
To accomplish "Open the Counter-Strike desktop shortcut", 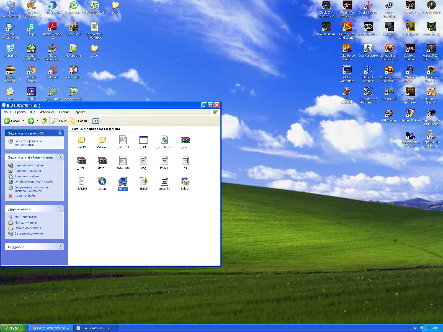I will (x=368, y=49).
